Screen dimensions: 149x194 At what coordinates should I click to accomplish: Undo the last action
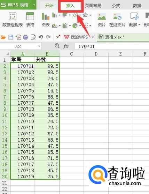pos(41,37)
